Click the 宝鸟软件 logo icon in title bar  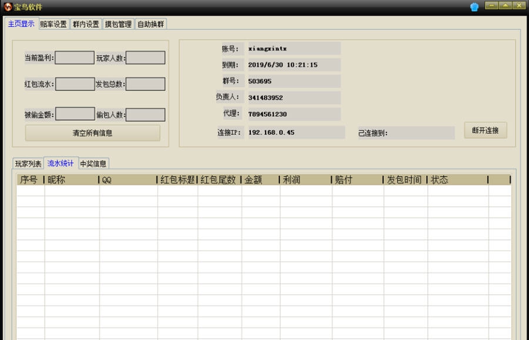click(x=8, y=6)
